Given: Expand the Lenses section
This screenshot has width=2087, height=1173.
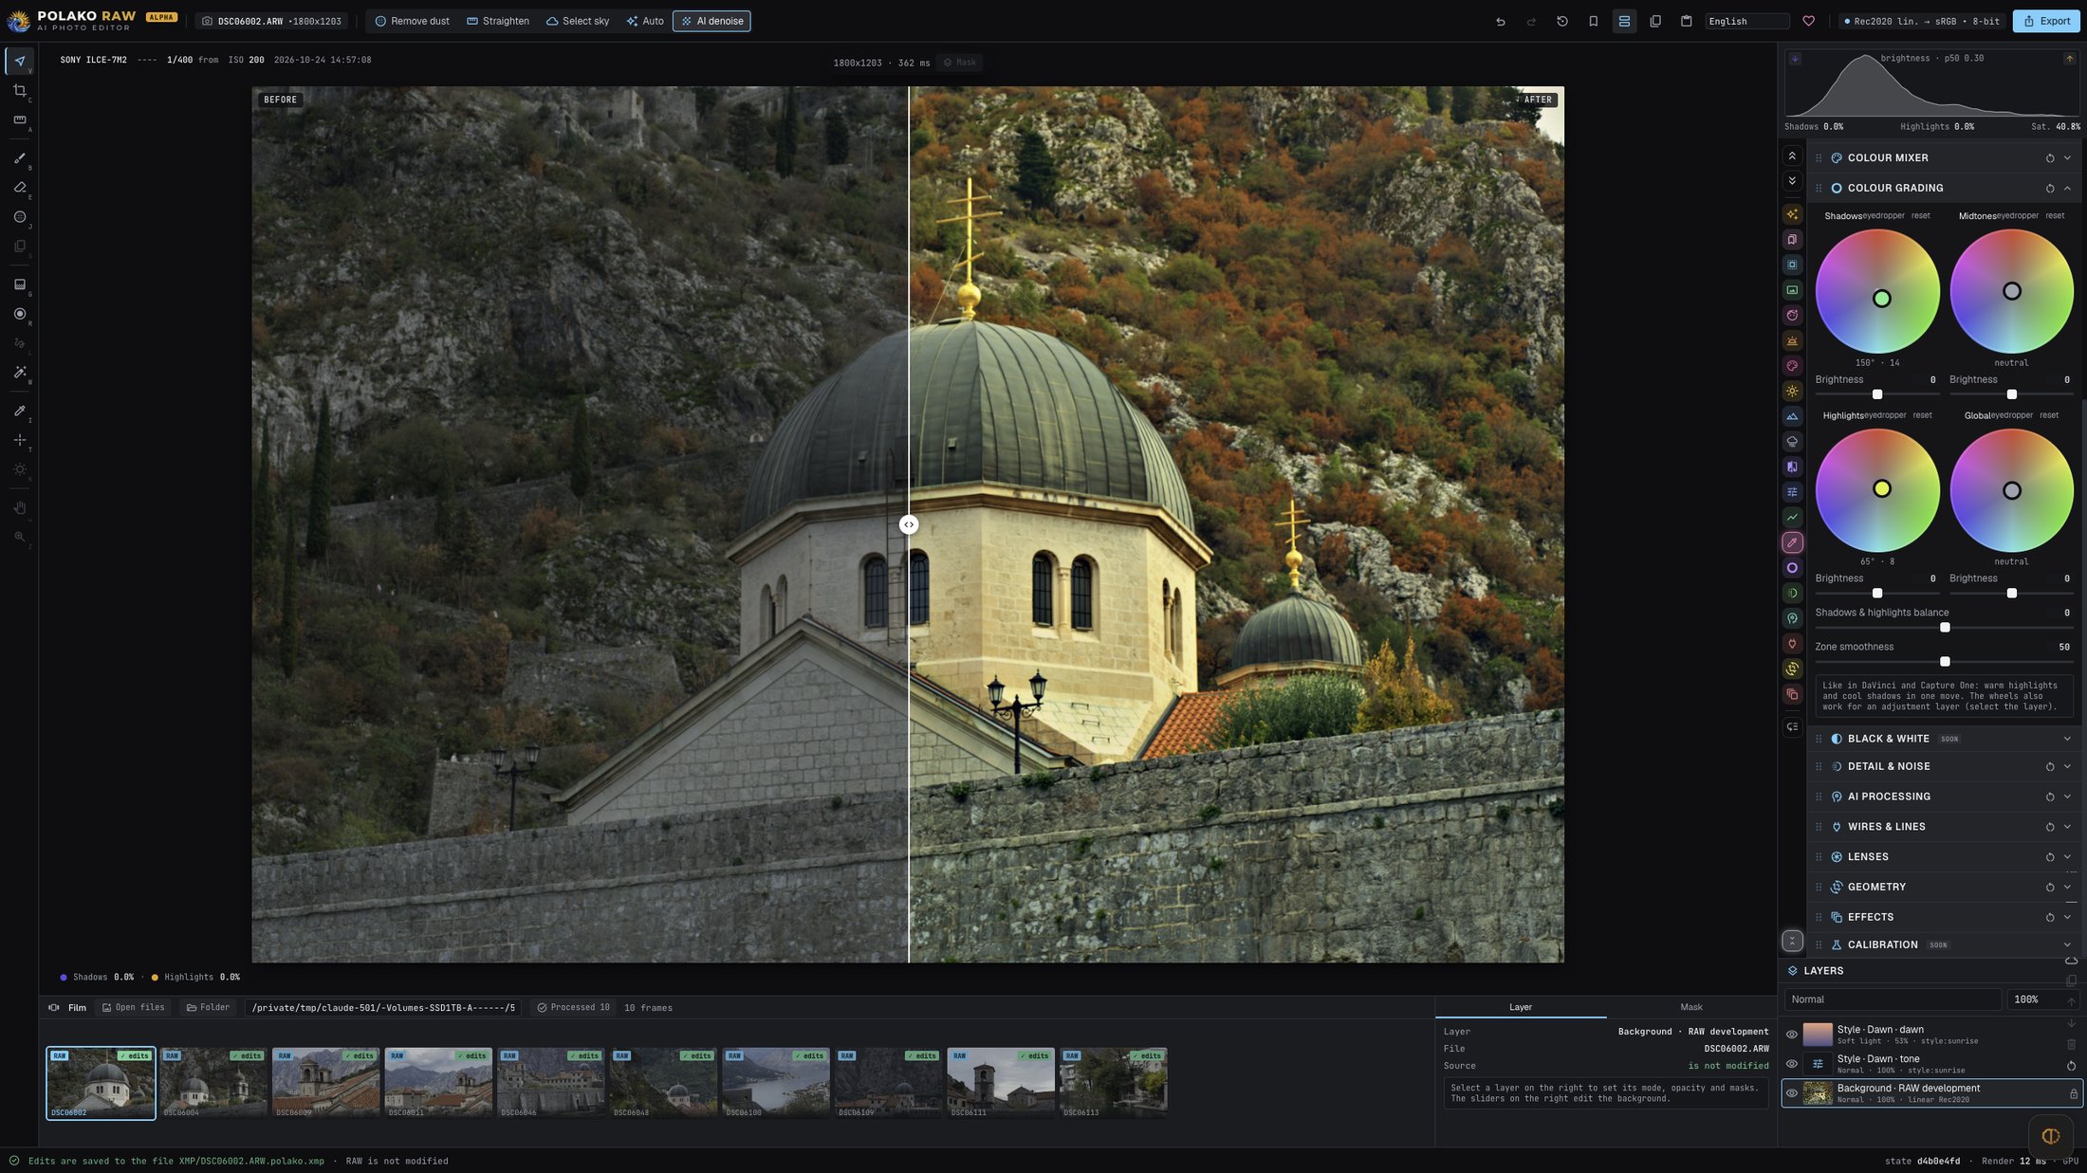Looking at the screenshot, I should pyautogui.click(x=2067, y=857).
